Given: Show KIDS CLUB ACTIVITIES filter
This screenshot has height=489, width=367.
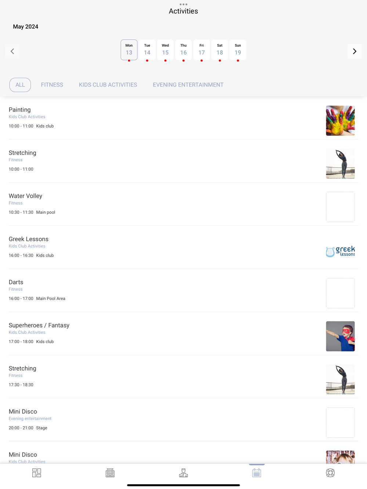Looking at the screenshot, I should tap(108, 85).
